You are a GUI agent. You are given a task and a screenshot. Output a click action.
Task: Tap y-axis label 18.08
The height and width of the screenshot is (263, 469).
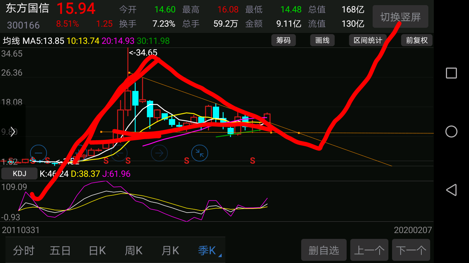[x=12, y=102]
